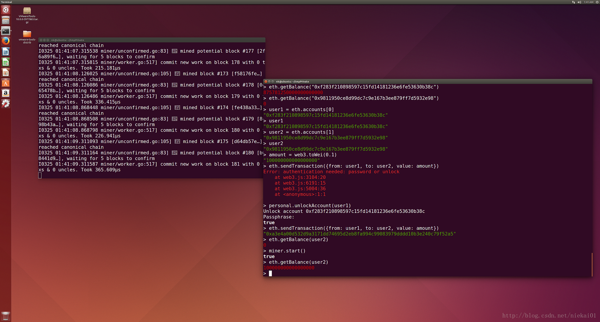The height and width of the screenshot is (322, 600).
Task: Open System Settings from the launcher
Action: (6, 104)
